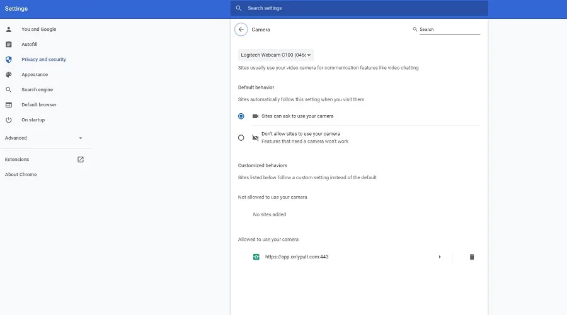Click the Autofill clipboard icon
The height and width of the screenshot is (315, 567).
tap(9, 45)
